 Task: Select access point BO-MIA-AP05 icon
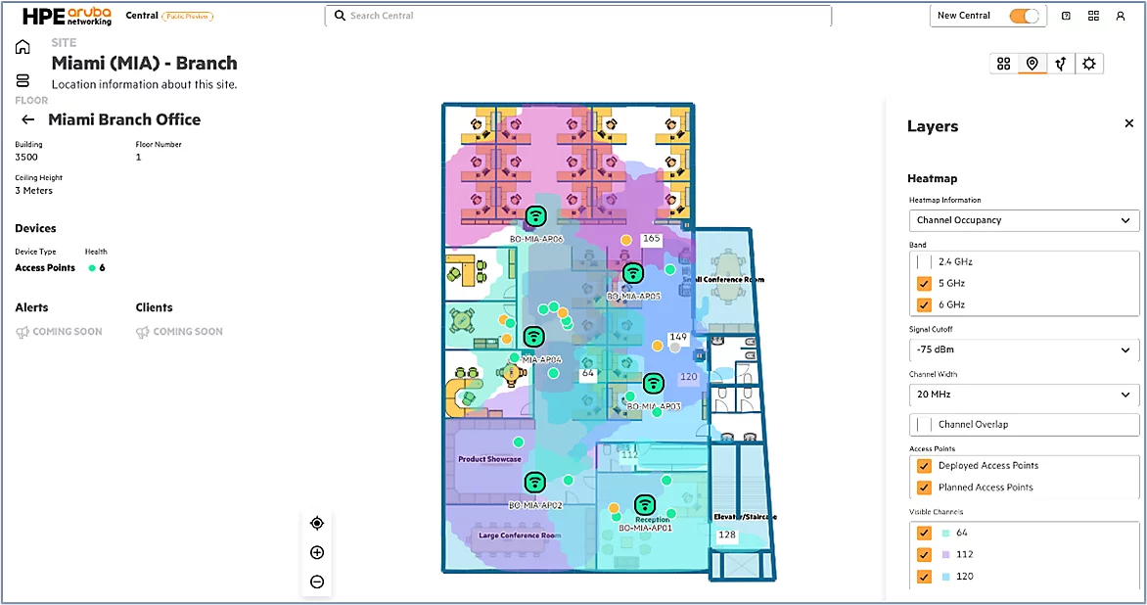coord(633,273)
